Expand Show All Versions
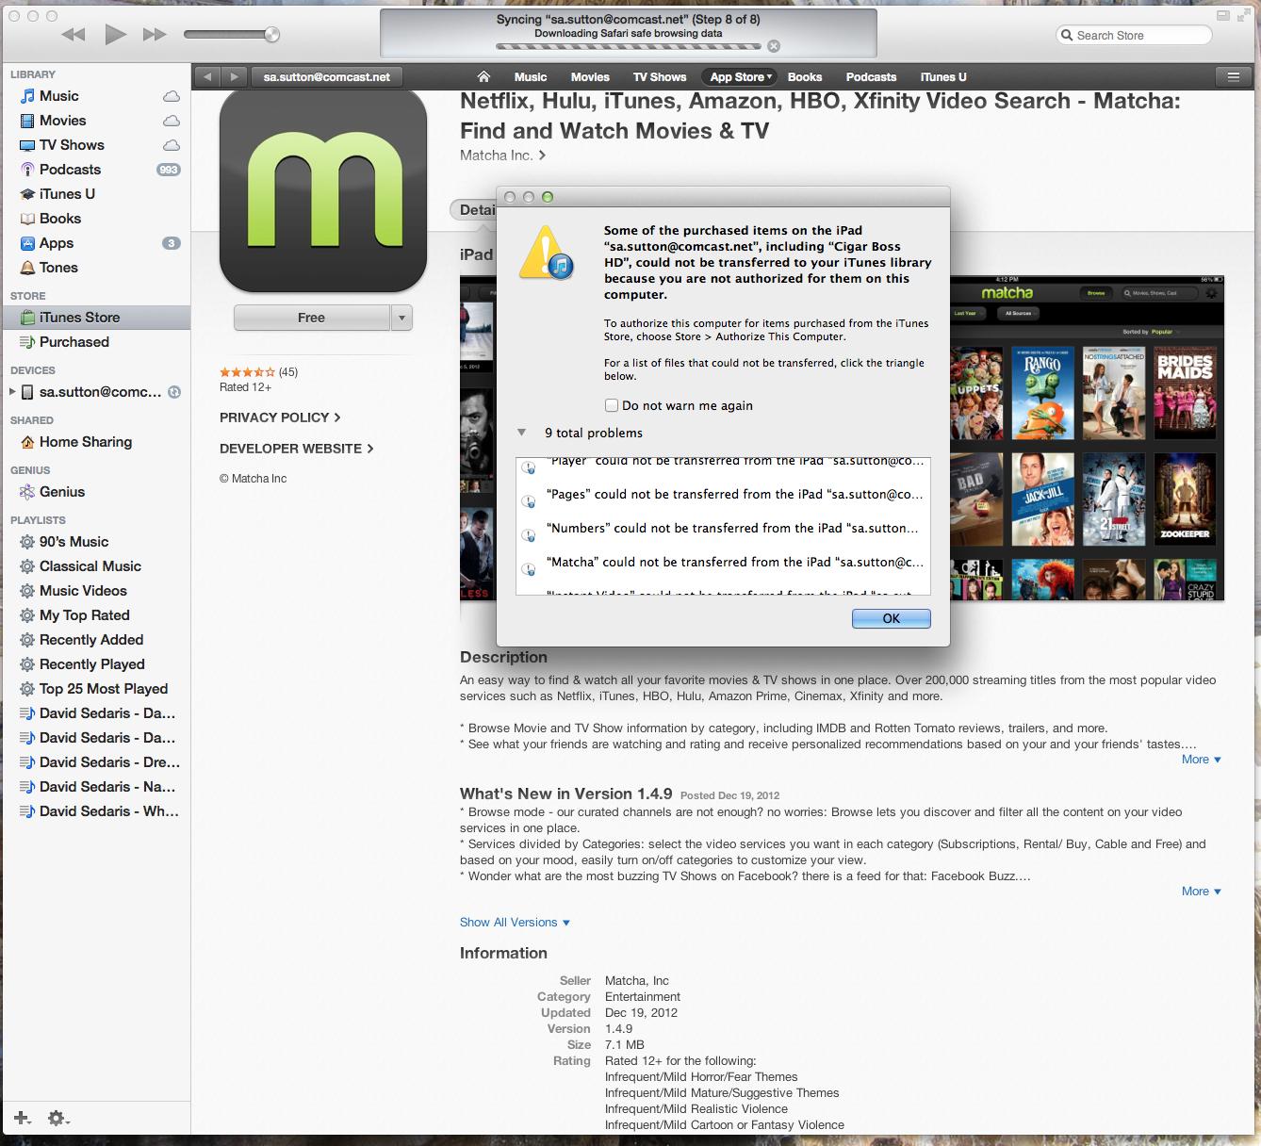 (515, 923)
